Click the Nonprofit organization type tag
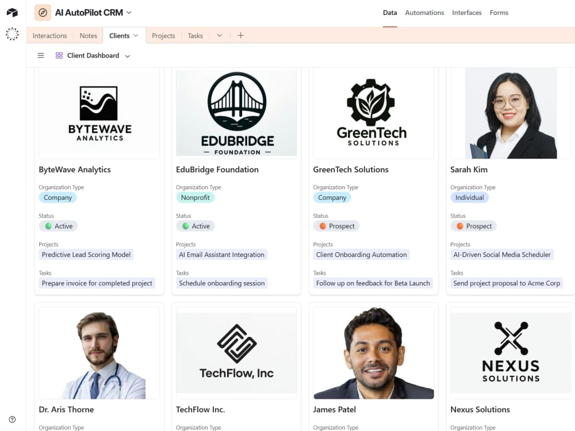 coord(195,198)
